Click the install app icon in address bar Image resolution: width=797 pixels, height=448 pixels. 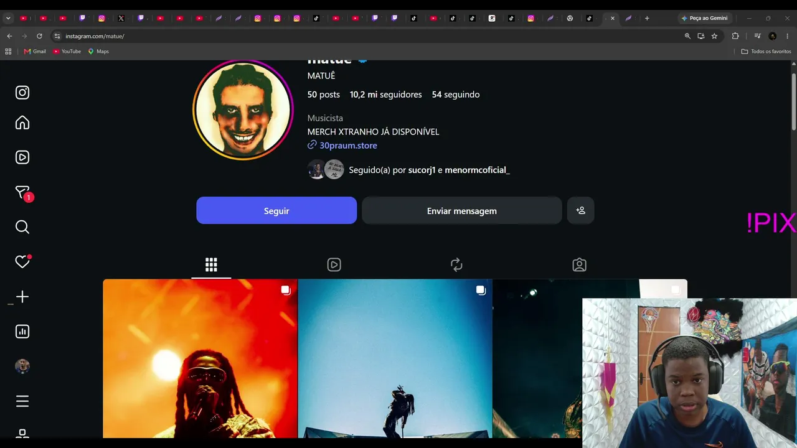(701, 36)
